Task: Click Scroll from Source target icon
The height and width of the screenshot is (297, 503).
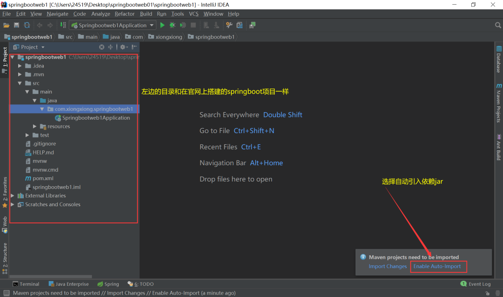Action: [102, 47]
